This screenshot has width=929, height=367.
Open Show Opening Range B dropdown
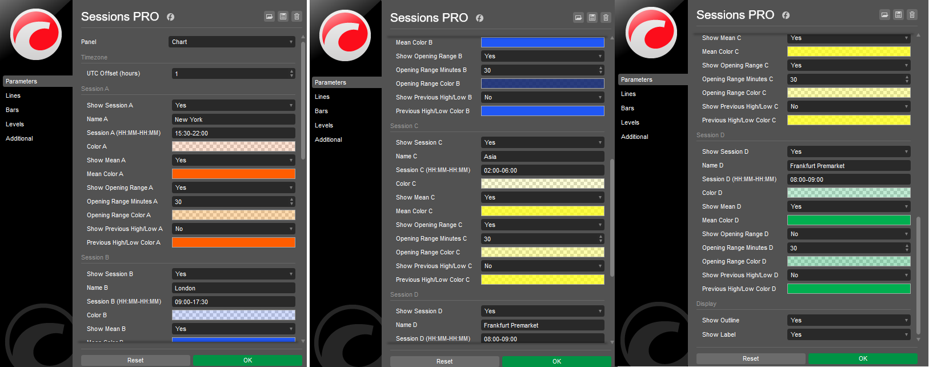(543, 56)
